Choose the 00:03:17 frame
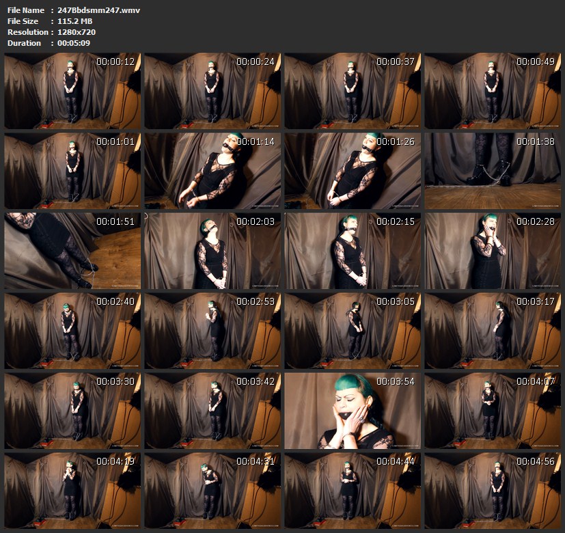565x533 pixels. point(493,331)
